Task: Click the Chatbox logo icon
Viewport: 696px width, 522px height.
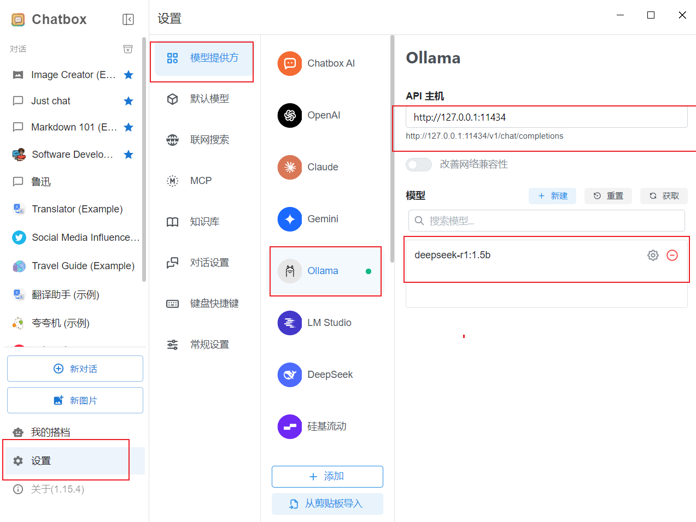Action: 18,20
